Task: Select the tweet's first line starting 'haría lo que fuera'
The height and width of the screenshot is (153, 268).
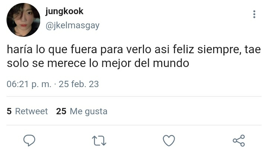Action: [x=134, y=50]
